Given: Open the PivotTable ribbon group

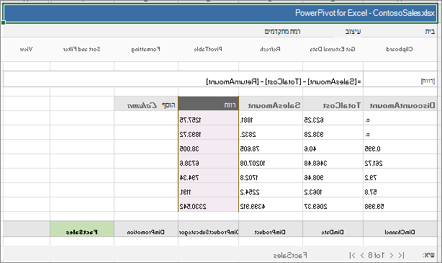Looking at the screenshot, I should pos(208,49).
